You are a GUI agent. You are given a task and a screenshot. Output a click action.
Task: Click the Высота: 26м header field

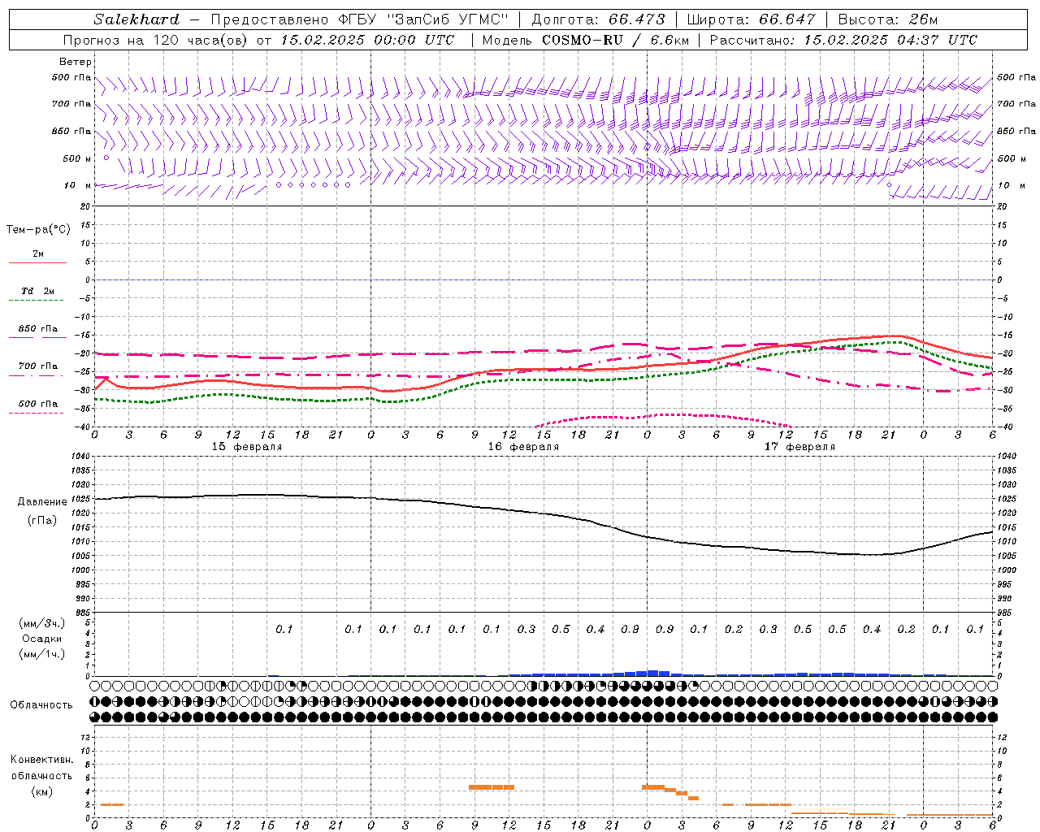click(887, 19)
